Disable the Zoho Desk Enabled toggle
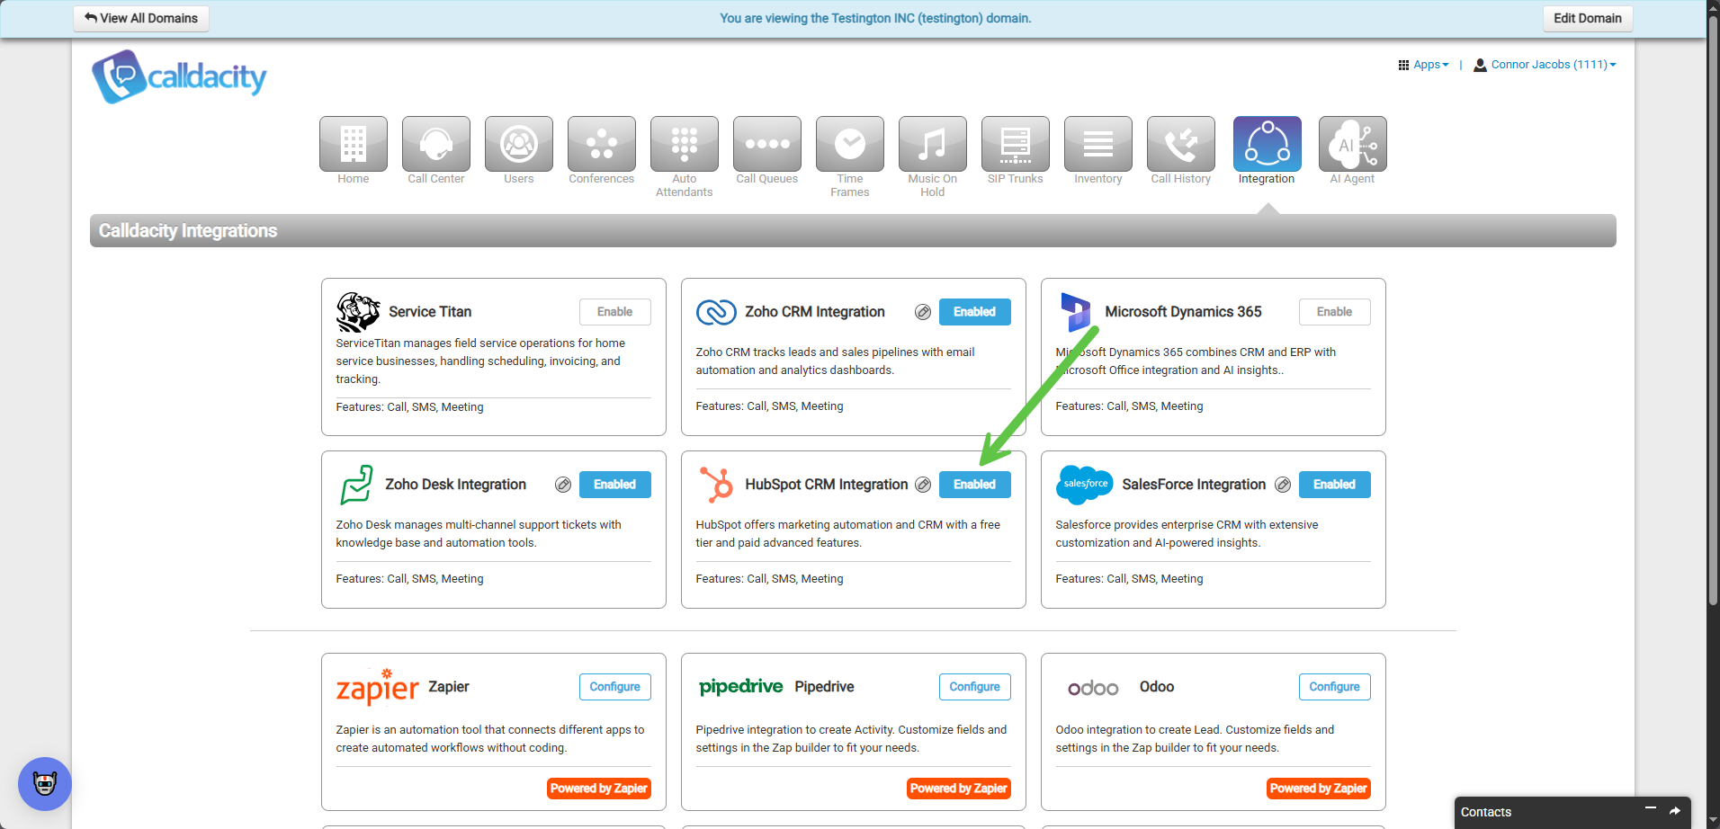Screen dimensions: 1720x829 [614, 485]
